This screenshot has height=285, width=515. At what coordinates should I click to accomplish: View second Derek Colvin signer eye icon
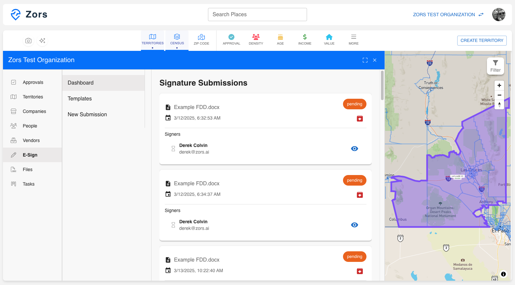pos(355,225)
